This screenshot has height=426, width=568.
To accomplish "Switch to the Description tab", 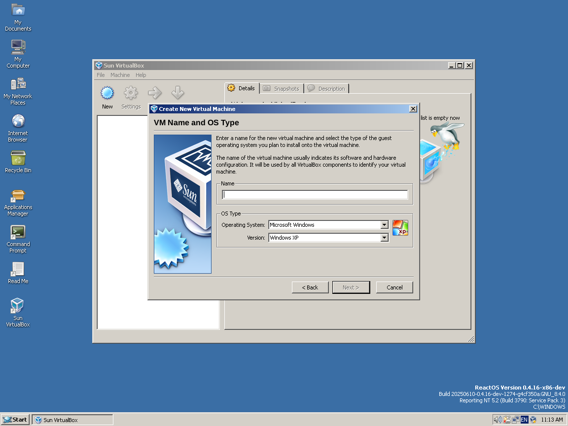I will [x=327, y=89].
